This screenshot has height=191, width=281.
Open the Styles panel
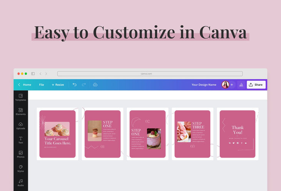click(21, 168)
